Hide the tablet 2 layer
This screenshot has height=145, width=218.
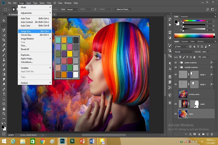tap(176, 84)
